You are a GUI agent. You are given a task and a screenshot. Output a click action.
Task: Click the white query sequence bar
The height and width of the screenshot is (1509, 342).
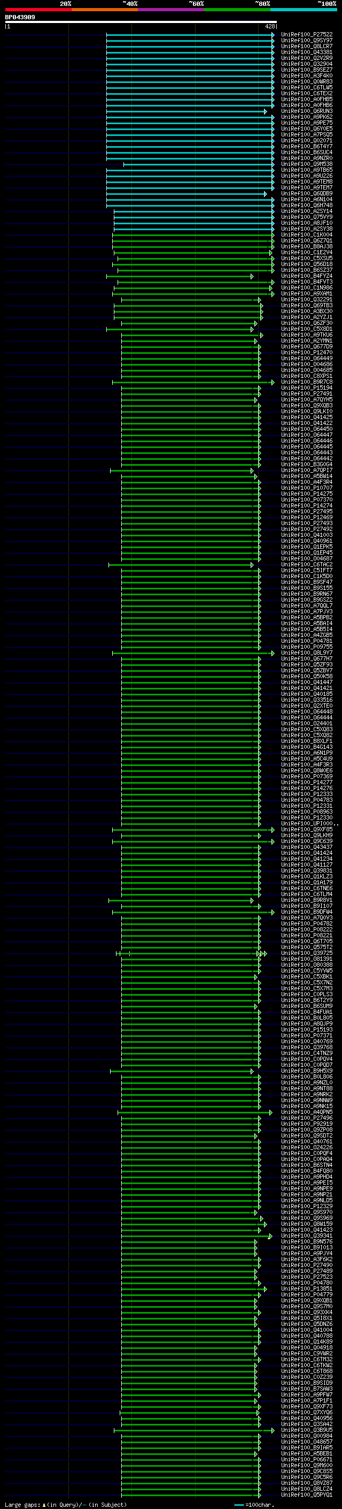pyautogui.click(x=141, y=22)
